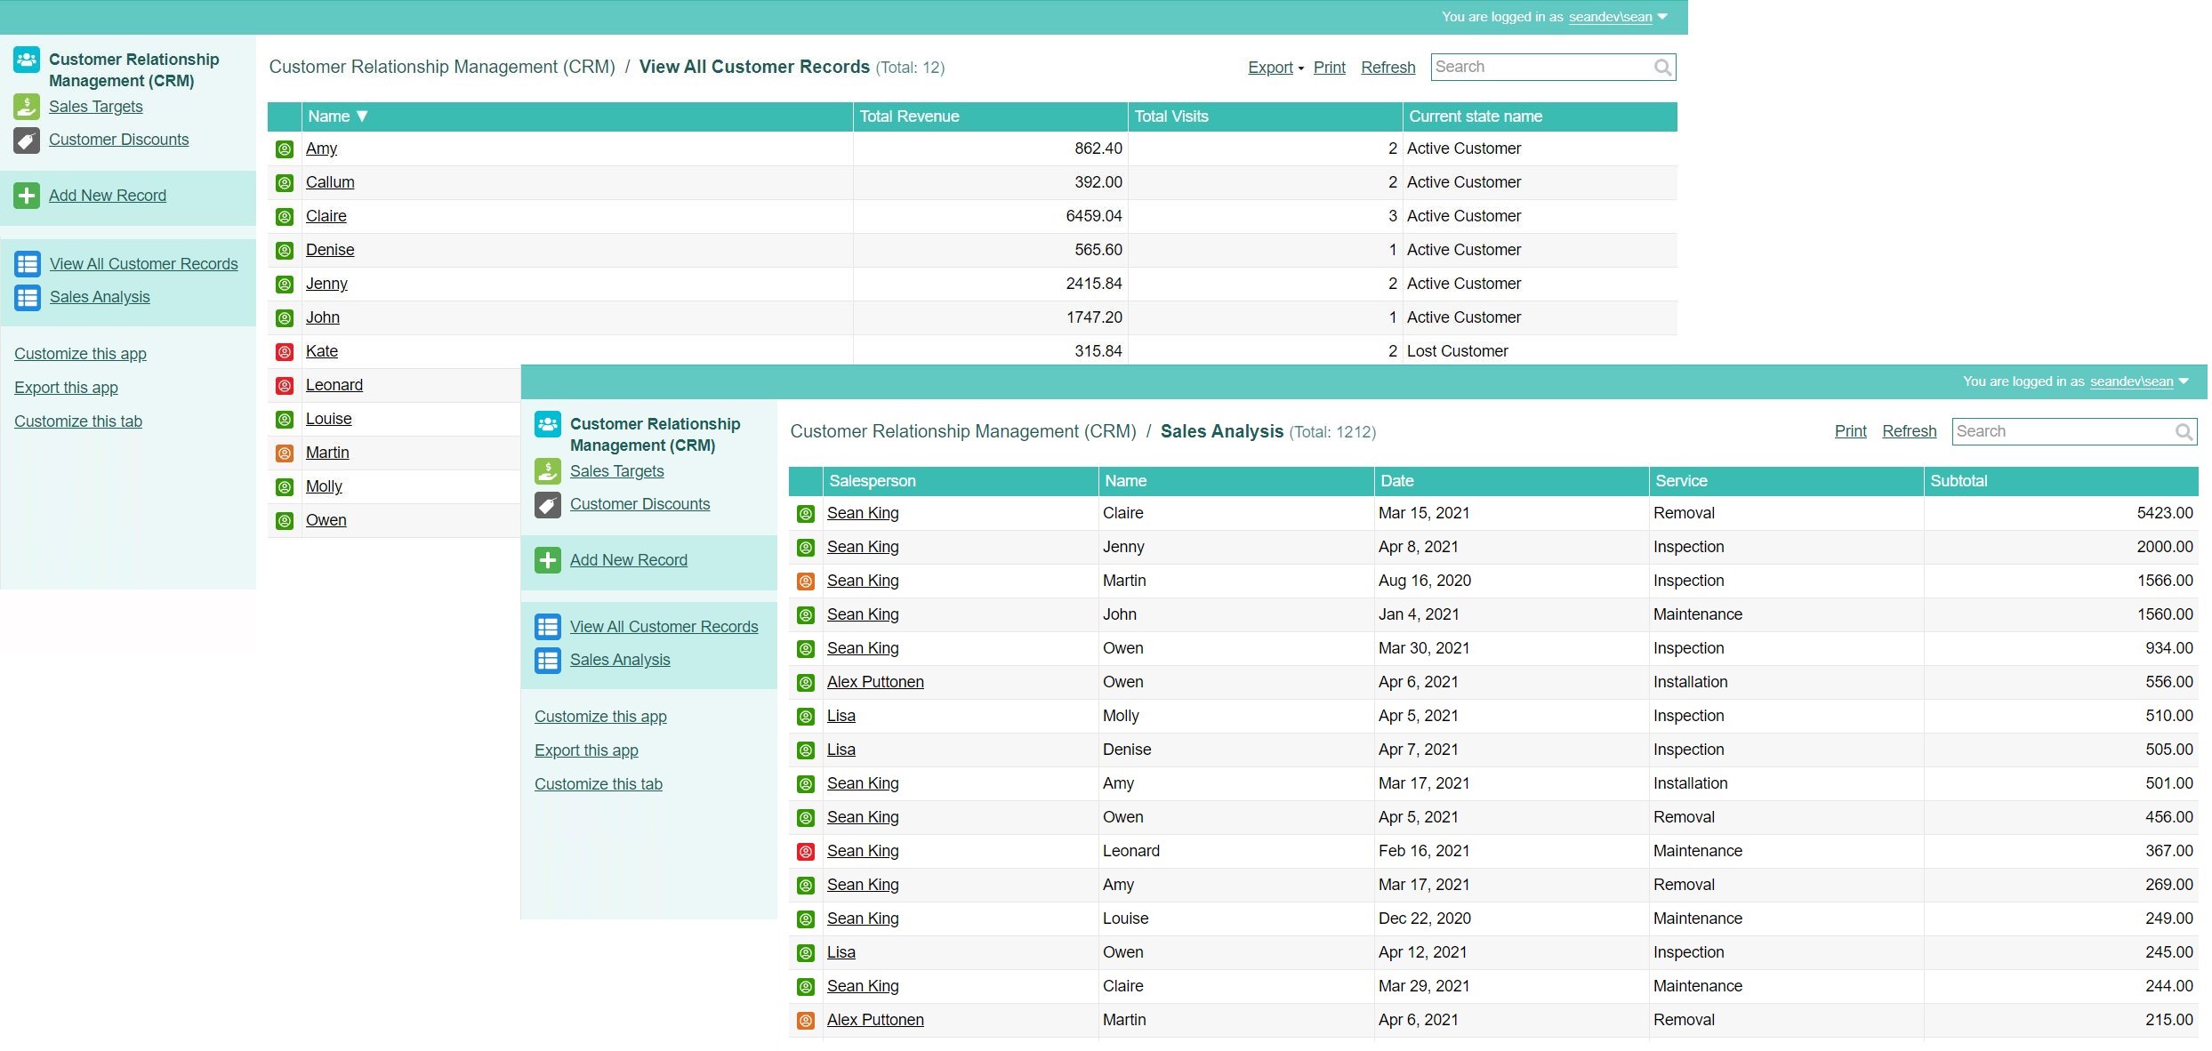Open Customize this app link in the back window
The width and height of the screenshot is (2212, 1051).
click(x=80, y=354)
